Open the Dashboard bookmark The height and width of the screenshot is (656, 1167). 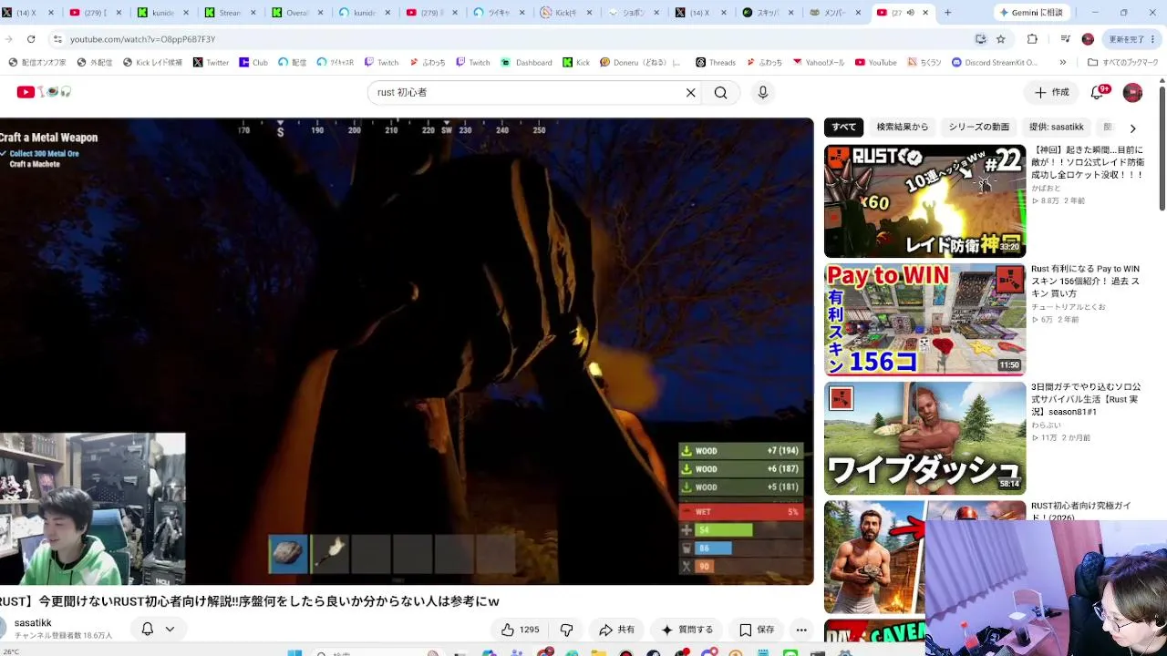point(527,63)
